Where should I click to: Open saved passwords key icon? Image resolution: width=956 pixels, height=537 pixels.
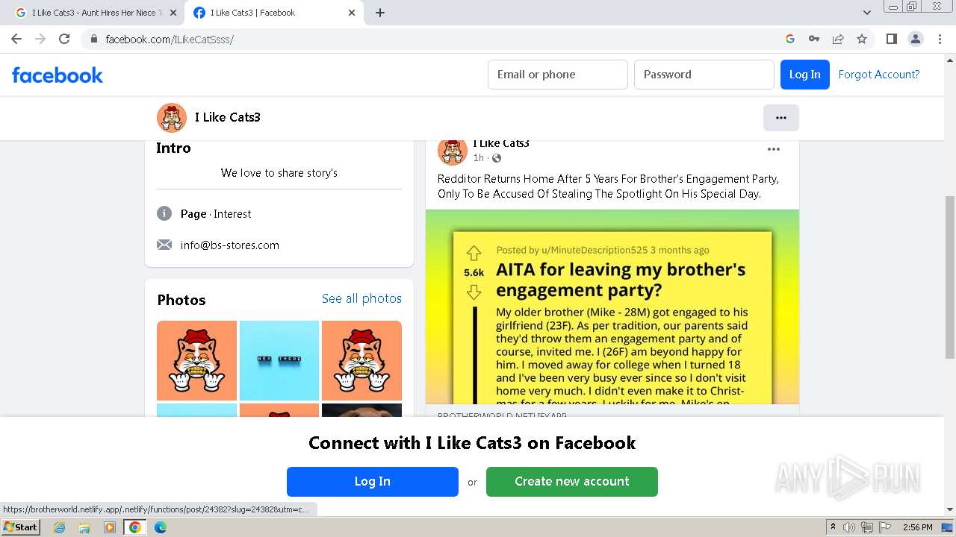click(814, 39)
